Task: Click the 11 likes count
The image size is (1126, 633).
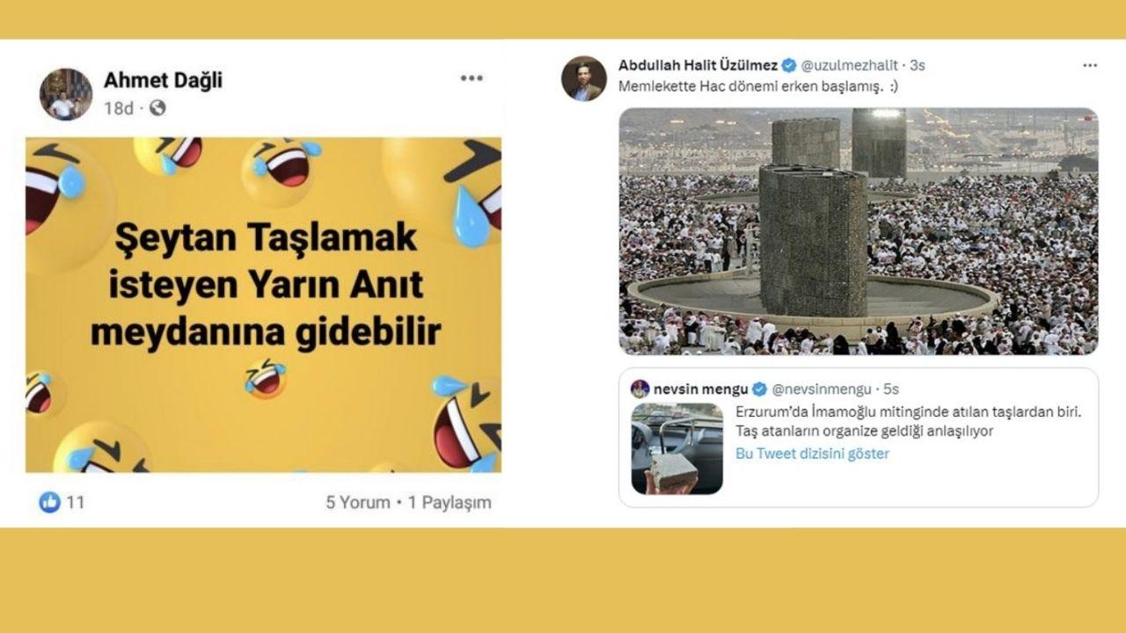Action: (76, 502)
